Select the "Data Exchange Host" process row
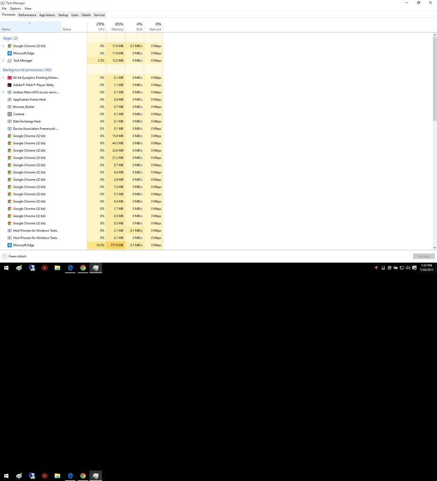 coord(81,122)
